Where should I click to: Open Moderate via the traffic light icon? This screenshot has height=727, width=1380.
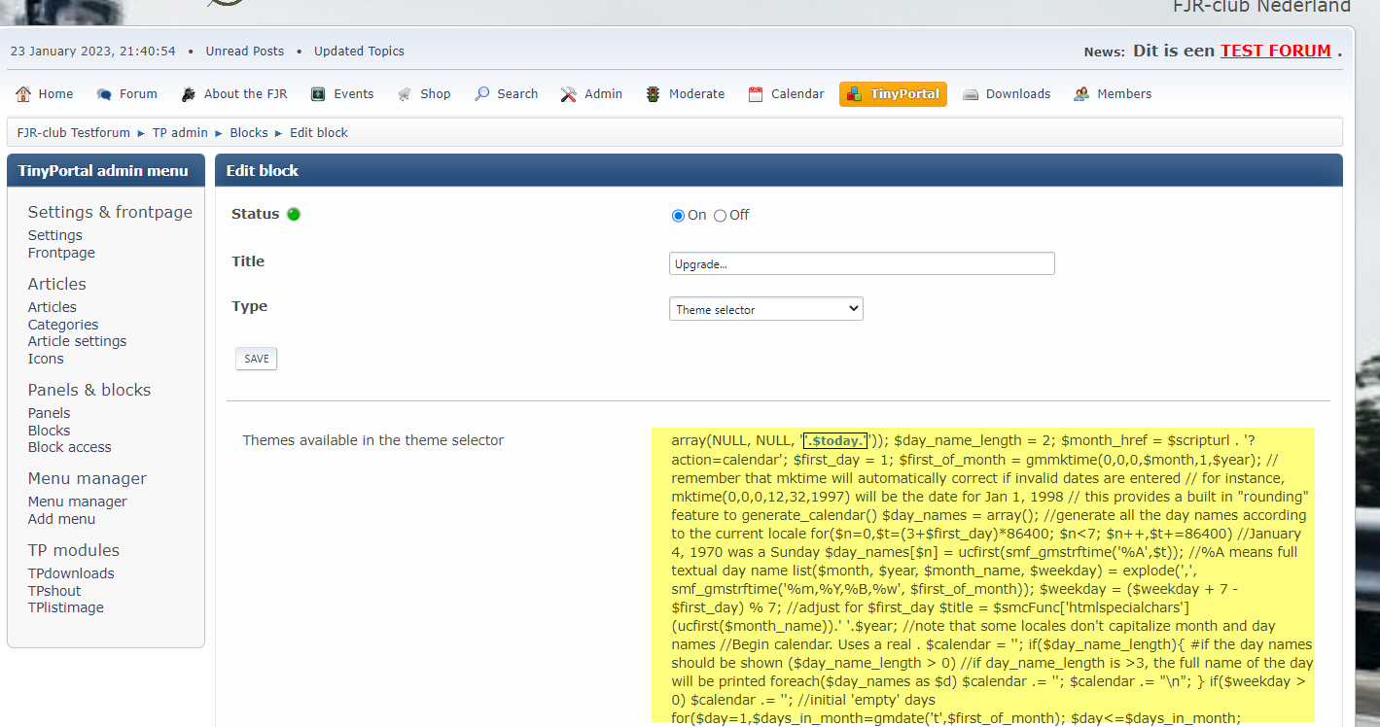coord(651,93)
